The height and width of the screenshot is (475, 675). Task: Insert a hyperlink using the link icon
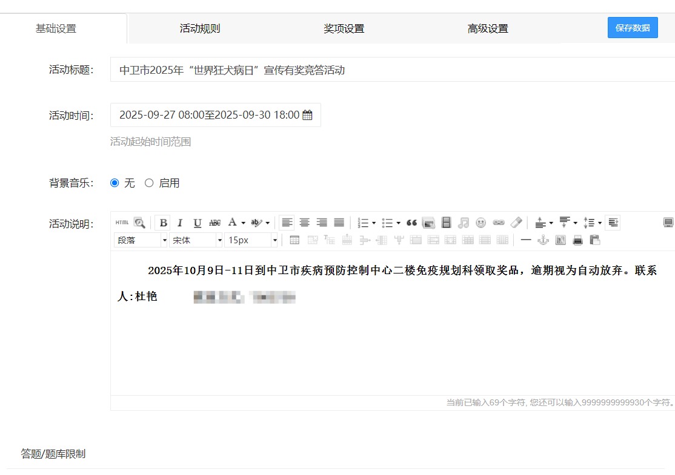[x=498, y=223]
